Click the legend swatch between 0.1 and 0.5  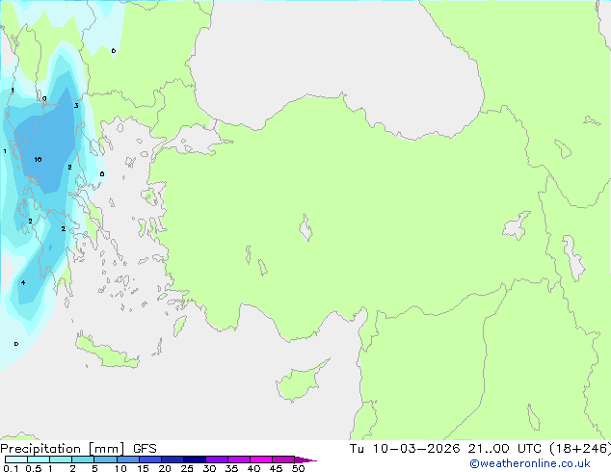click(x=16, y=459)
